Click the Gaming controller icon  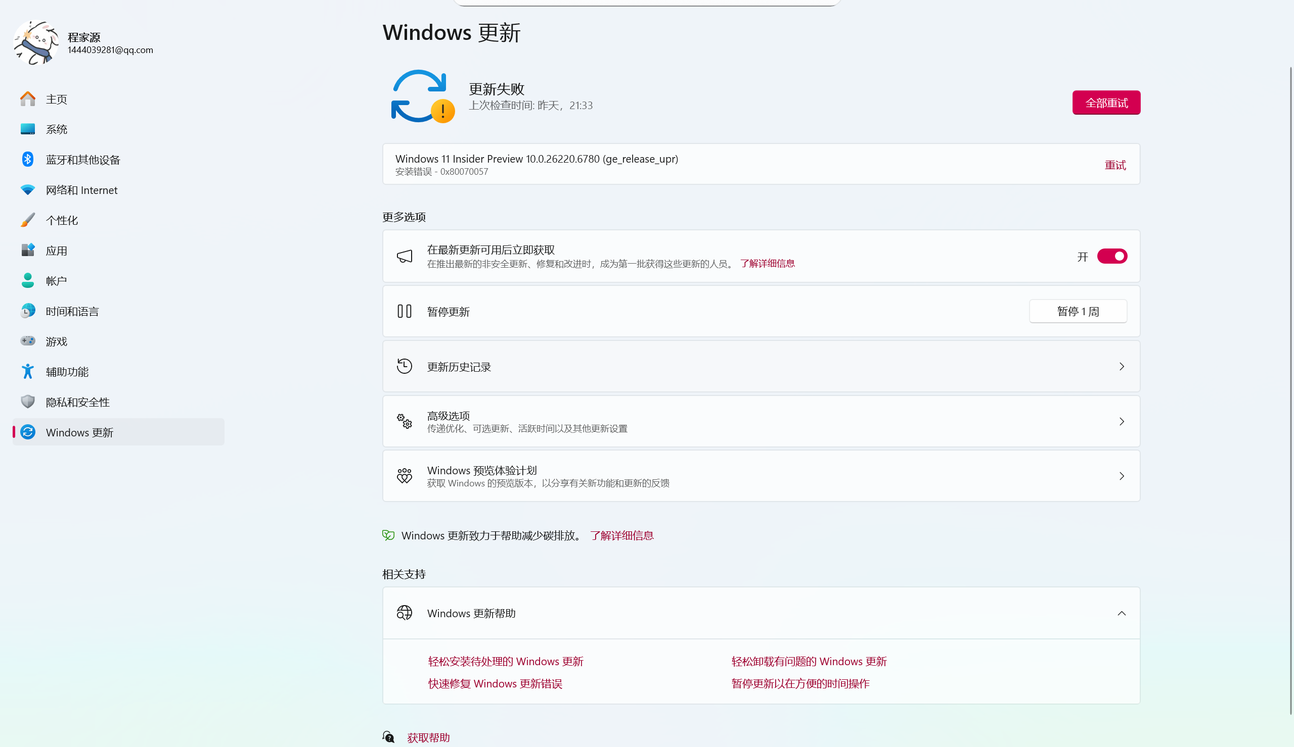pyautogui.click(x=28, y=341)
